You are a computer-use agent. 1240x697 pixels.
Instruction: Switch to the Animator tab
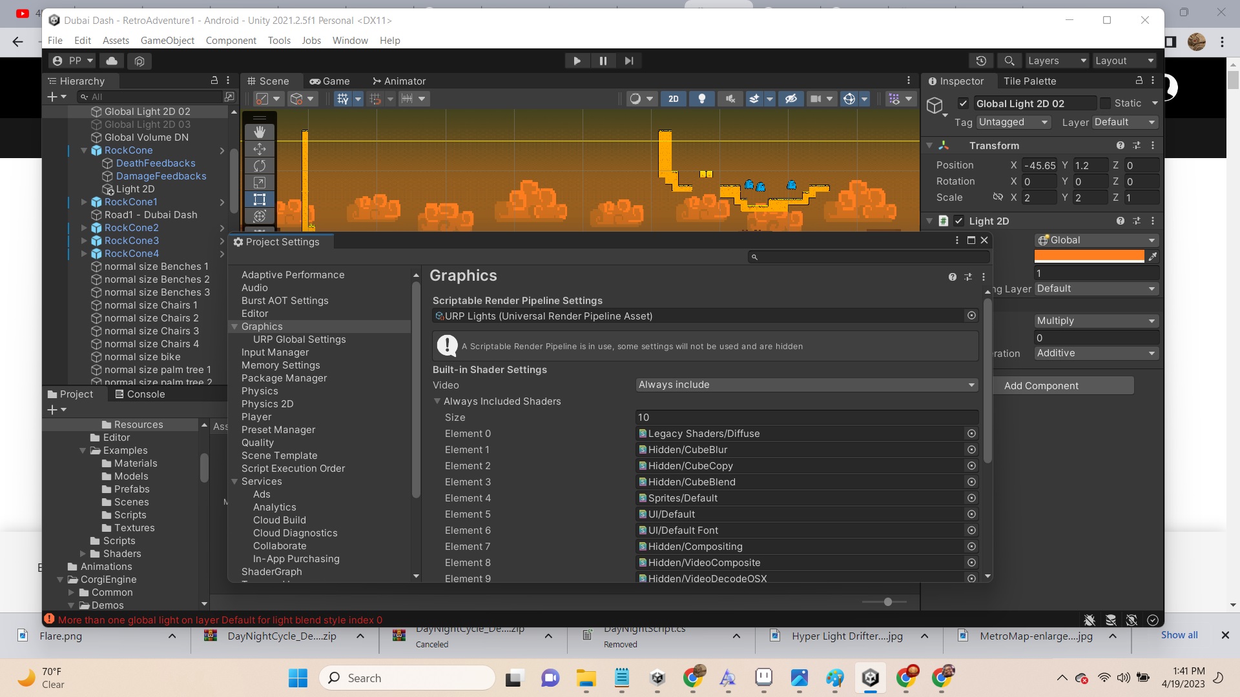click(x=399, y=81)
